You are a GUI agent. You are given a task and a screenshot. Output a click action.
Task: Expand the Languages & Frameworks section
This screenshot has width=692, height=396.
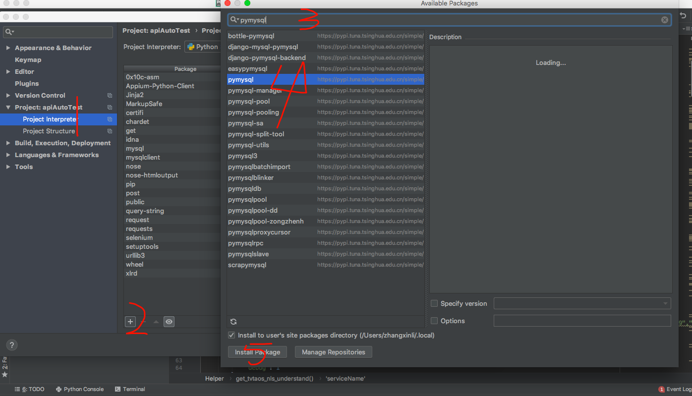pyautogui.click(x=8, y=155)
